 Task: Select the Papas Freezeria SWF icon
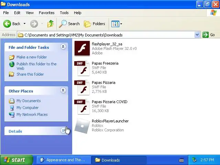click(x=82, y=68)
